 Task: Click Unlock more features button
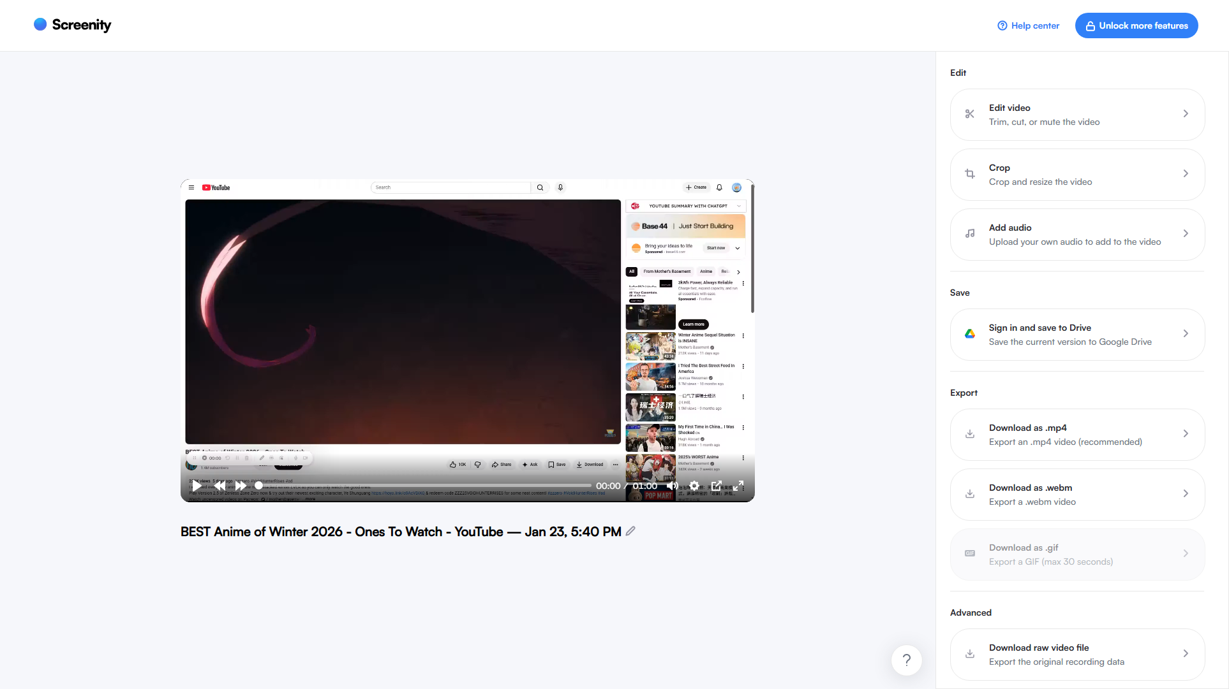point(1136,25)
